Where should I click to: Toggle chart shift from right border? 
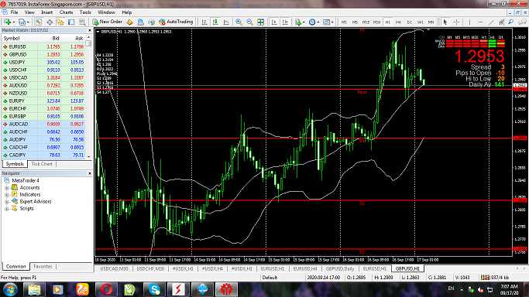[x=285, y=22]
